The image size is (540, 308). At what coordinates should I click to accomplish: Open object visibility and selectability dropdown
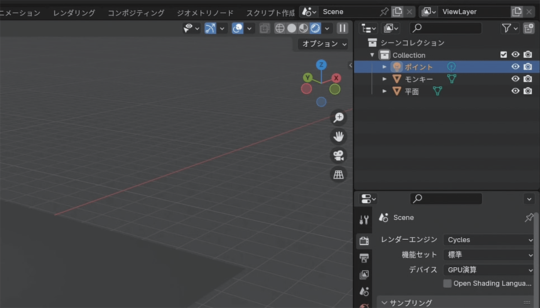pos(191,28)
